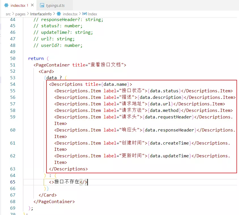Close the index.tsx tab

[x=32, y=5]
